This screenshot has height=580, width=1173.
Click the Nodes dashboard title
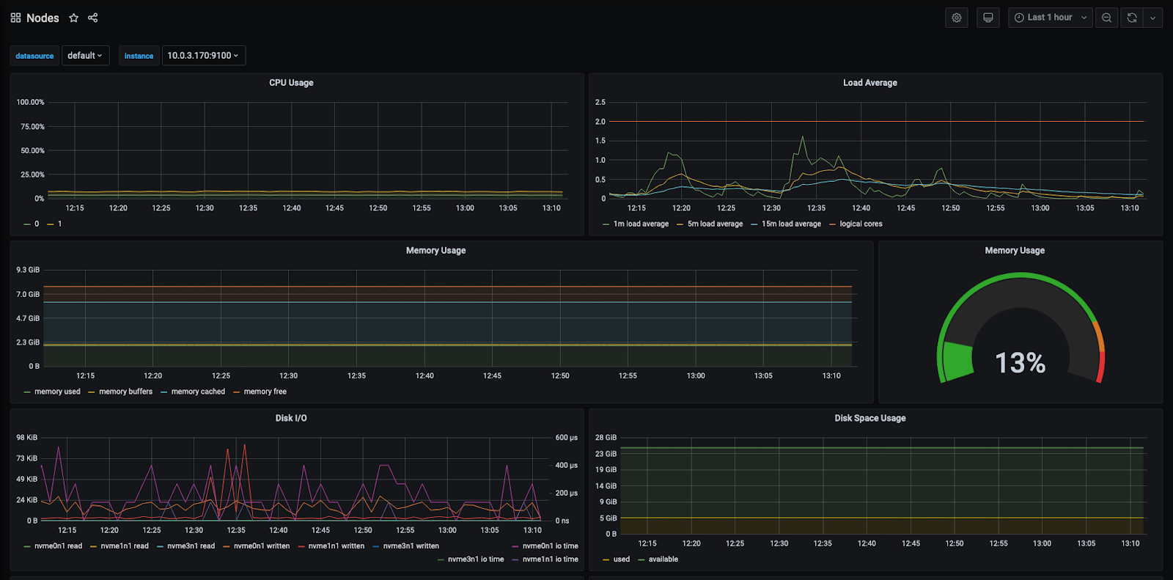click(43, 18)
